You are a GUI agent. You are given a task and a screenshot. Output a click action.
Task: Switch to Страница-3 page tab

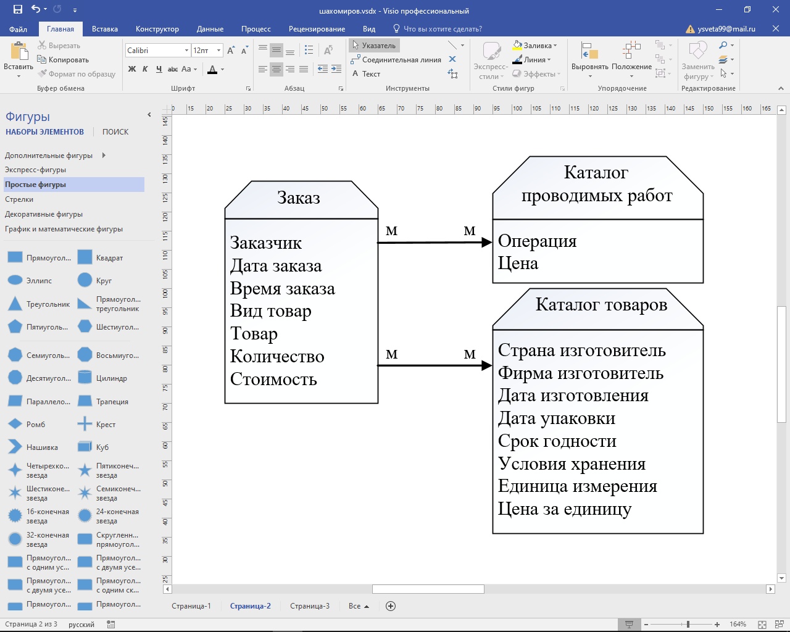click(310, 606)
